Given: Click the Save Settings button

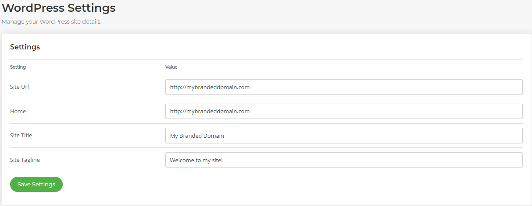Looking at the screenshot, I should 36,184.
